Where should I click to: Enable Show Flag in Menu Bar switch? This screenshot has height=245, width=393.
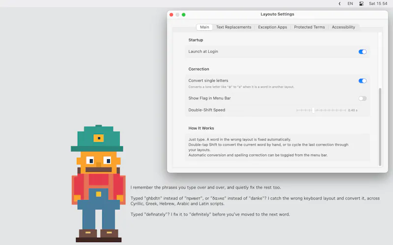click(x=363, y=98)
